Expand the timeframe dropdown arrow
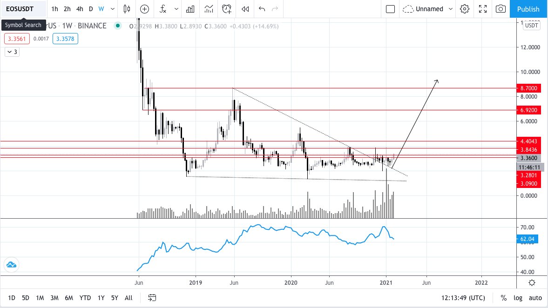This screenshot has width=548, height=308. pyautogui.click(x=113, y=9)
